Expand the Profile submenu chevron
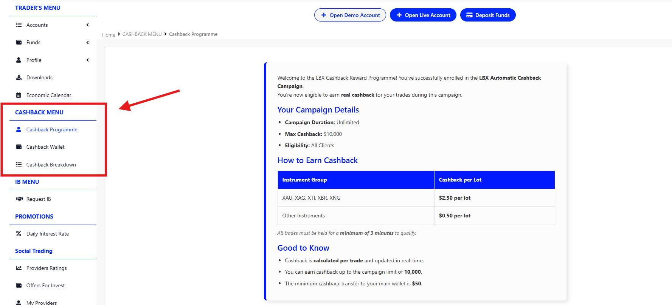This screenshot has height=305, width=672. (88, 60)
